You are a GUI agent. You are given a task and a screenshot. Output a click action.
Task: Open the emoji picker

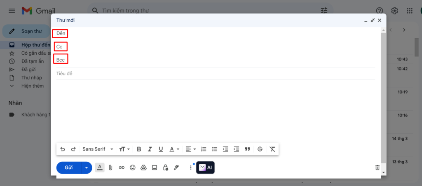pos(132,167)
